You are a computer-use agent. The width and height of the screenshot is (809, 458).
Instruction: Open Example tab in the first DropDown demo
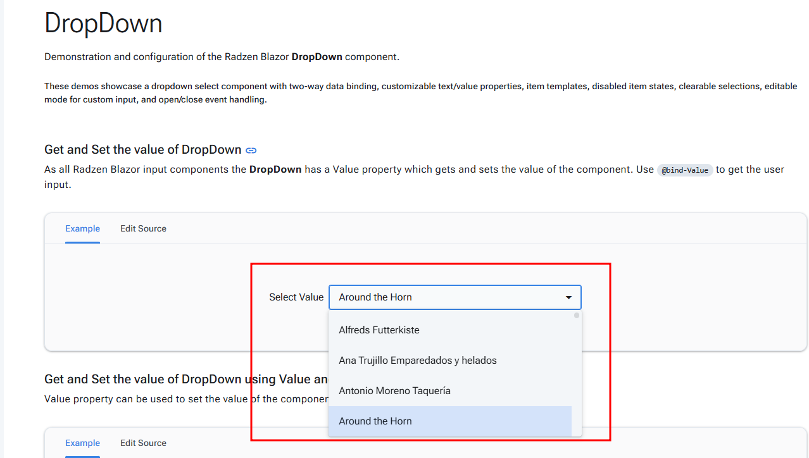[x=82, y=229]
